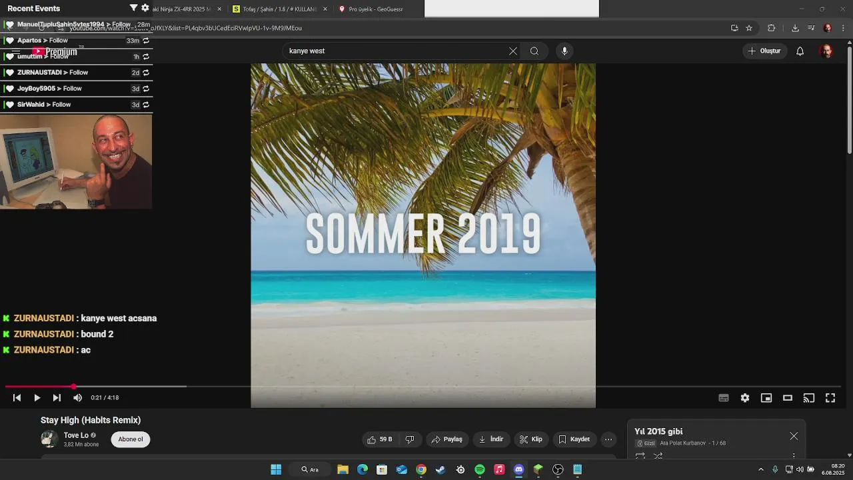Open Tove Lo channel avatar
Image resolution: width=853 pixels, height=480 pixels.
click(x=49, y=439)
